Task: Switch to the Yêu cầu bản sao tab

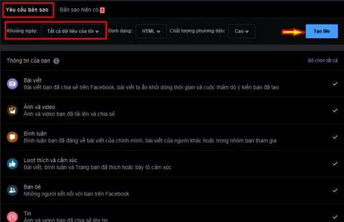Action: 26,9
